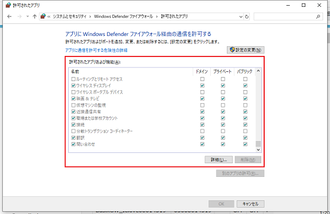Toggle 職場または学校アカウント name checkbox
This screenshot has width=330, height=214.
(73, 118)
